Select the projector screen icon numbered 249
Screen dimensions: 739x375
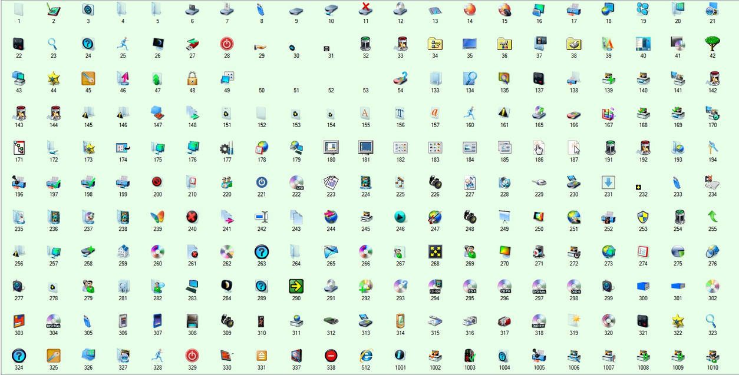(504, 217)
